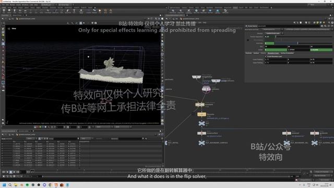Select the Curve Bezier shelf tool
The width and height of the screenshot is (334, 188).
(x=48, y=11)
